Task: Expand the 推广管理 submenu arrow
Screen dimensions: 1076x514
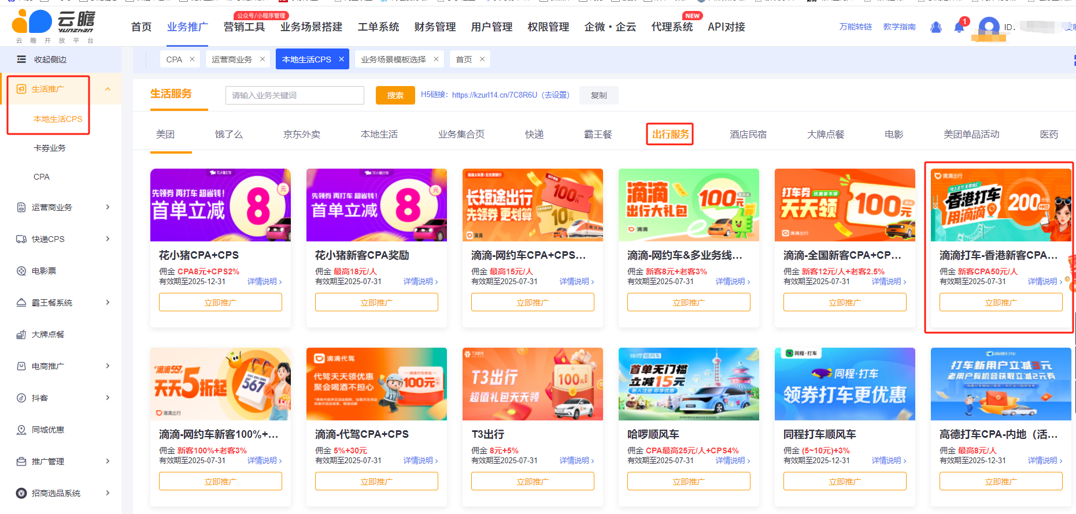Action: coord(108,461)
